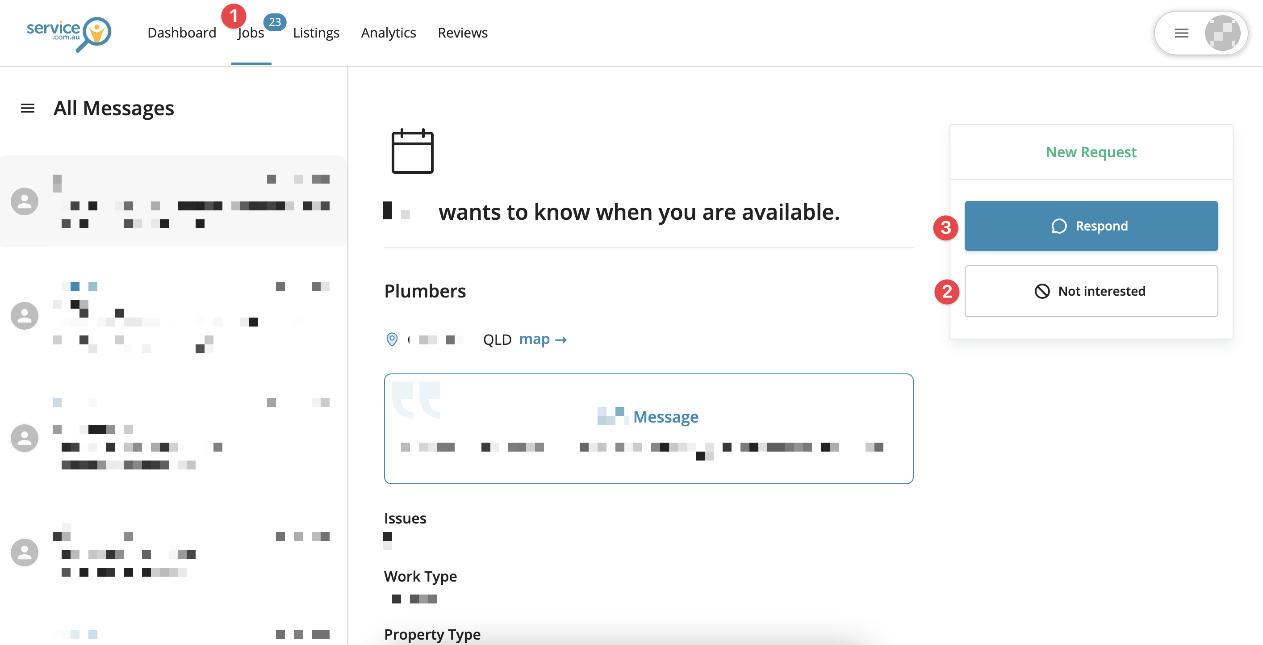Click the Message heading in quote box

coord(665,417)
